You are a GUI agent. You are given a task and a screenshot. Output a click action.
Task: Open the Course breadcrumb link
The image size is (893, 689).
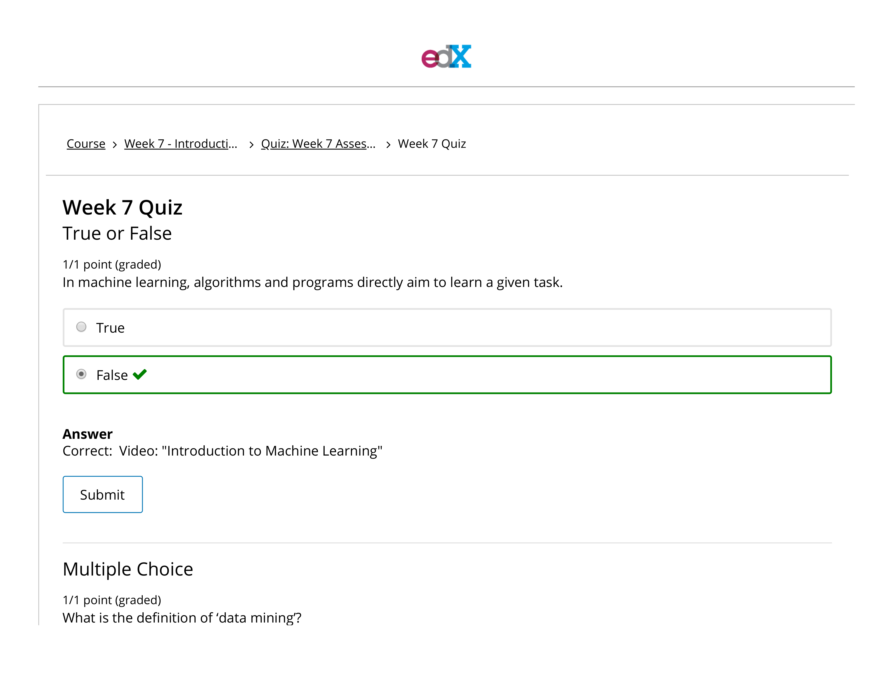86,144
